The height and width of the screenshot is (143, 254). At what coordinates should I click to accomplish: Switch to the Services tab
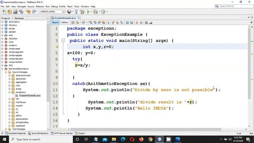[19, 18]
